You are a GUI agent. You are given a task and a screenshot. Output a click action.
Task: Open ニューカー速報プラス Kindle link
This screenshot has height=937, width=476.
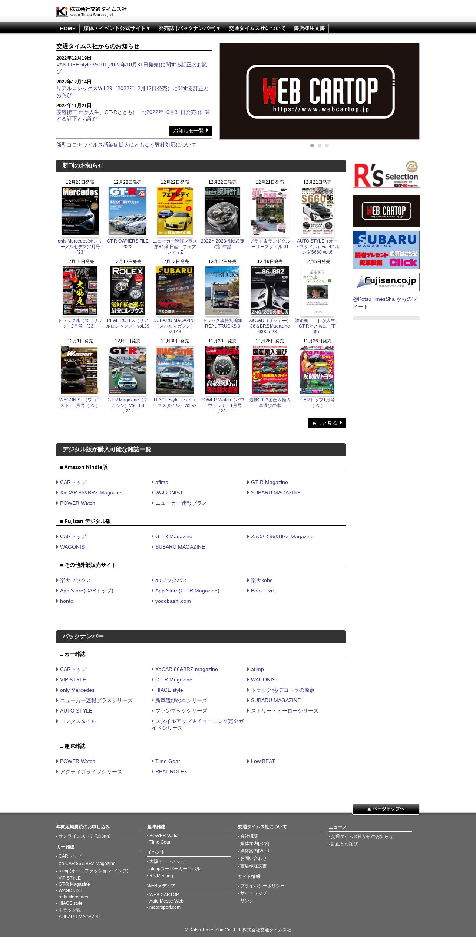tap(181, 503)
